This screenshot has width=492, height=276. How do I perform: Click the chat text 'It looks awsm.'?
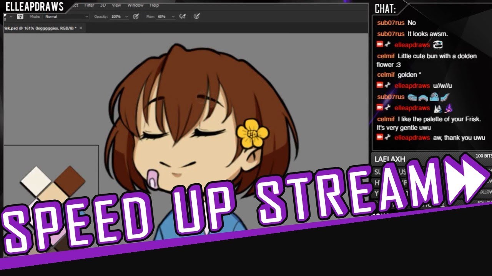427,34
